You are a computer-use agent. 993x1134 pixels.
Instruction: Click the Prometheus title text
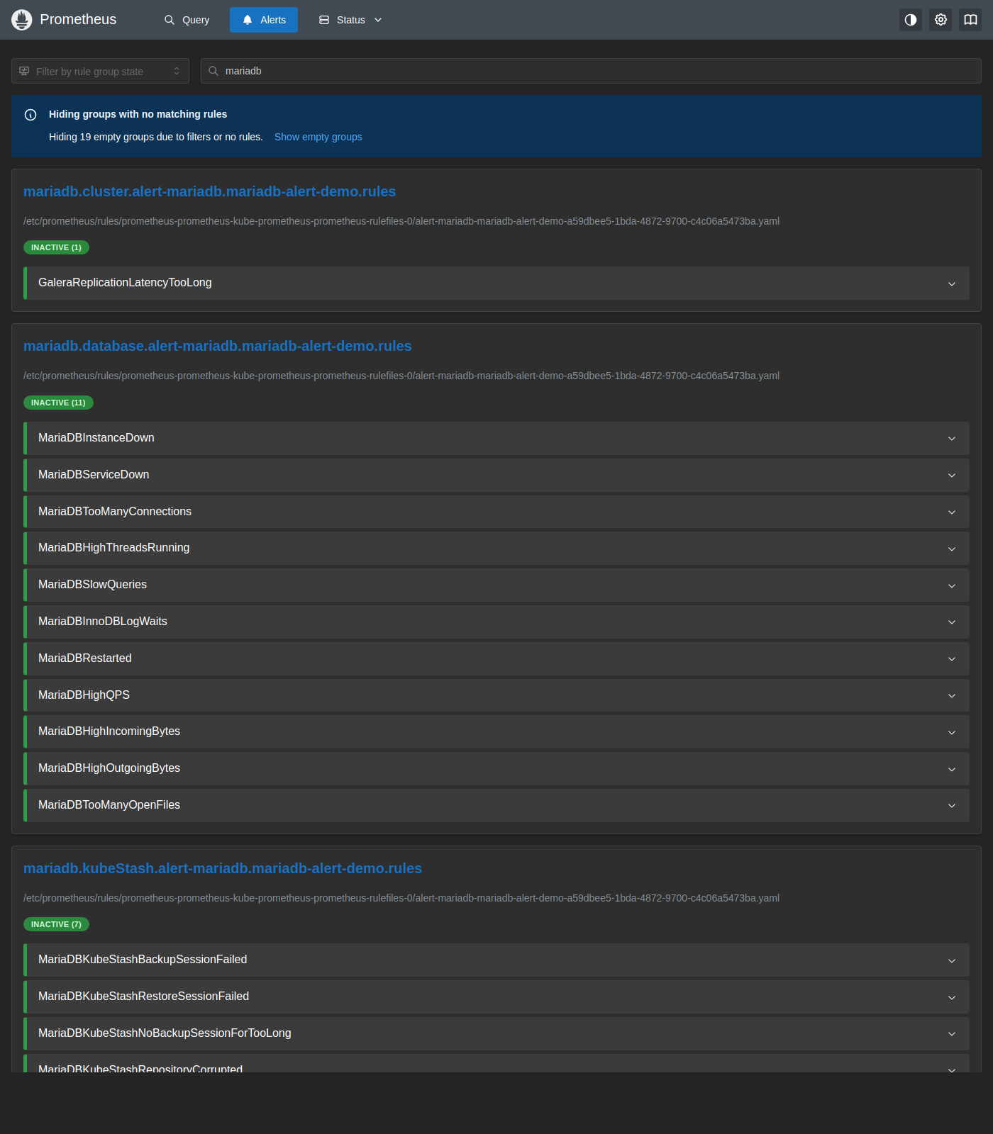click(78, 19)
